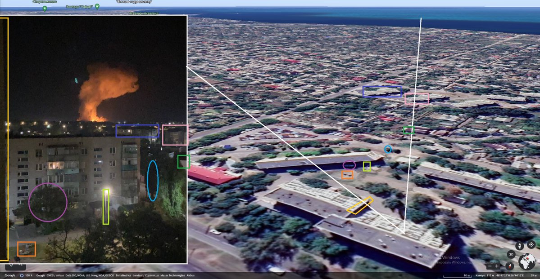Click the mini globe overview

[527, 261]
